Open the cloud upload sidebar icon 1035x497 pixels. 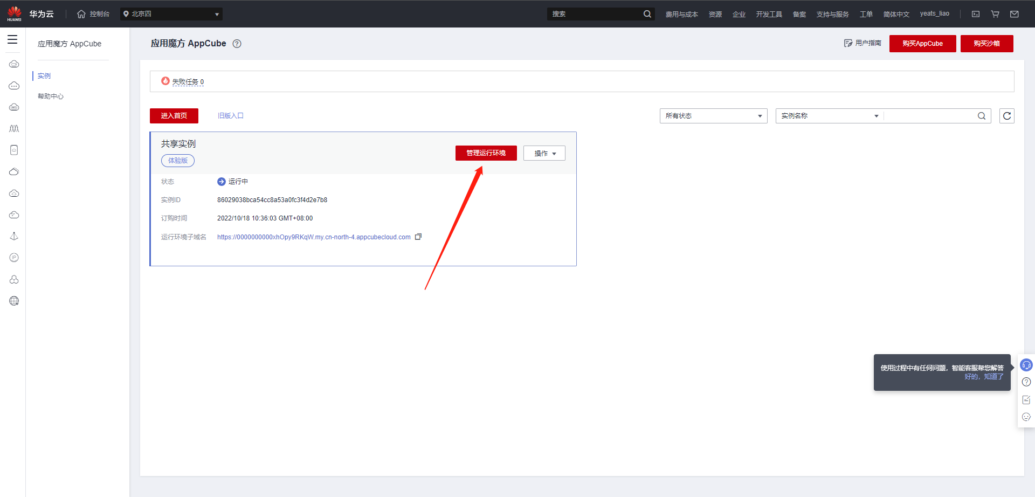pos(14,193)
